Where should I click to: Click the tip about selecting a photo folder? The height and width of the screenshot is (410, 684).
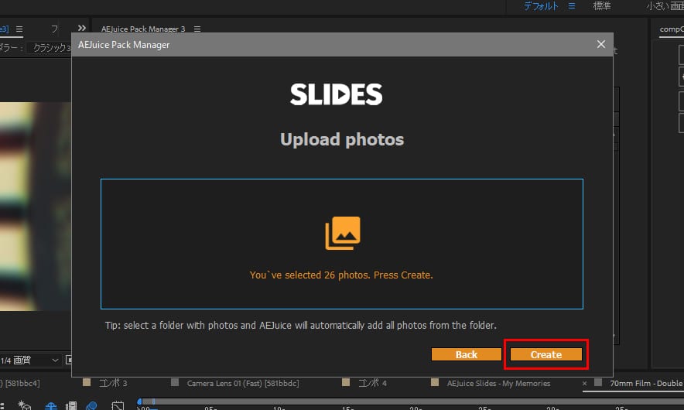click(x=300, y=326)
